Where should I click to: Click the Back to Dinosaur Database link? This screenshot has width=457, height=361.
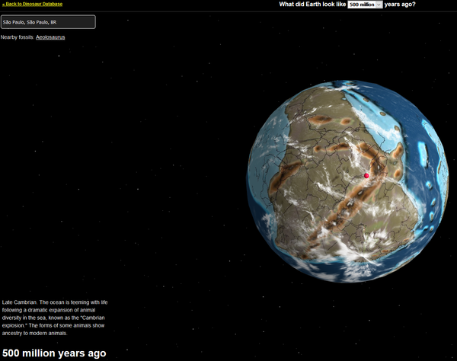(x=33, y=4)
